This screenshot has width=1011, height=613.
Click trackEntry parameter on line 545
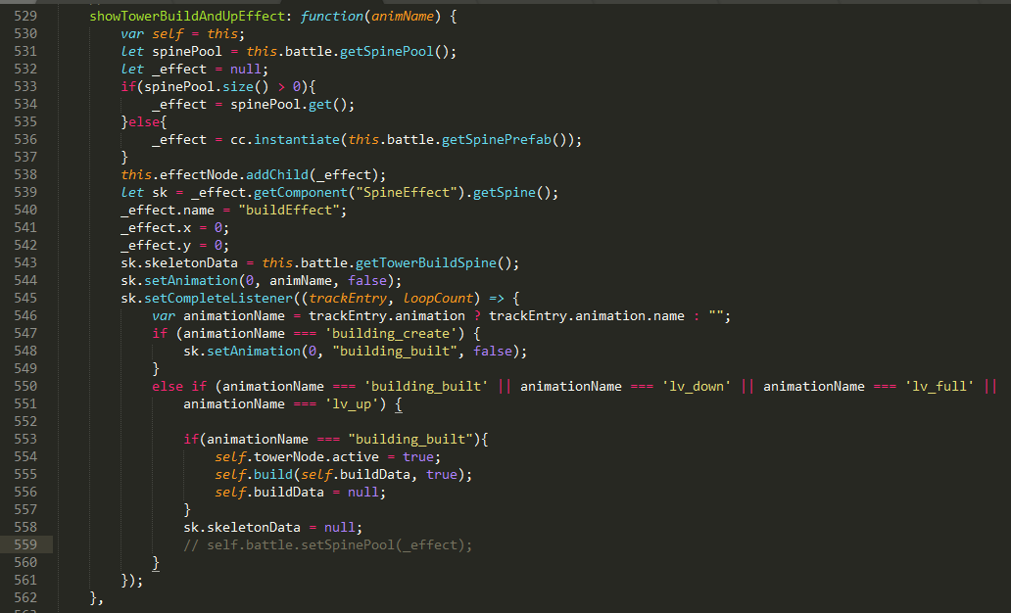348,298
